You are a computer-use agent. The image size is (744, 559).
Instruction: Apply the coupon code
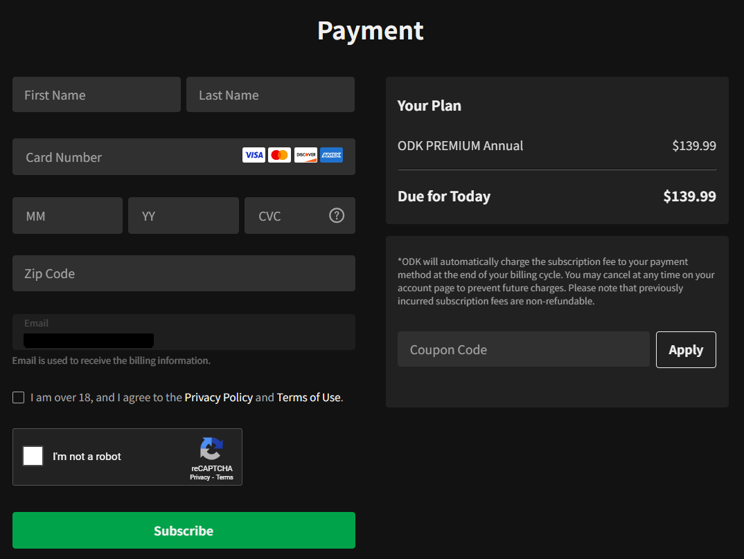point(686,349)
